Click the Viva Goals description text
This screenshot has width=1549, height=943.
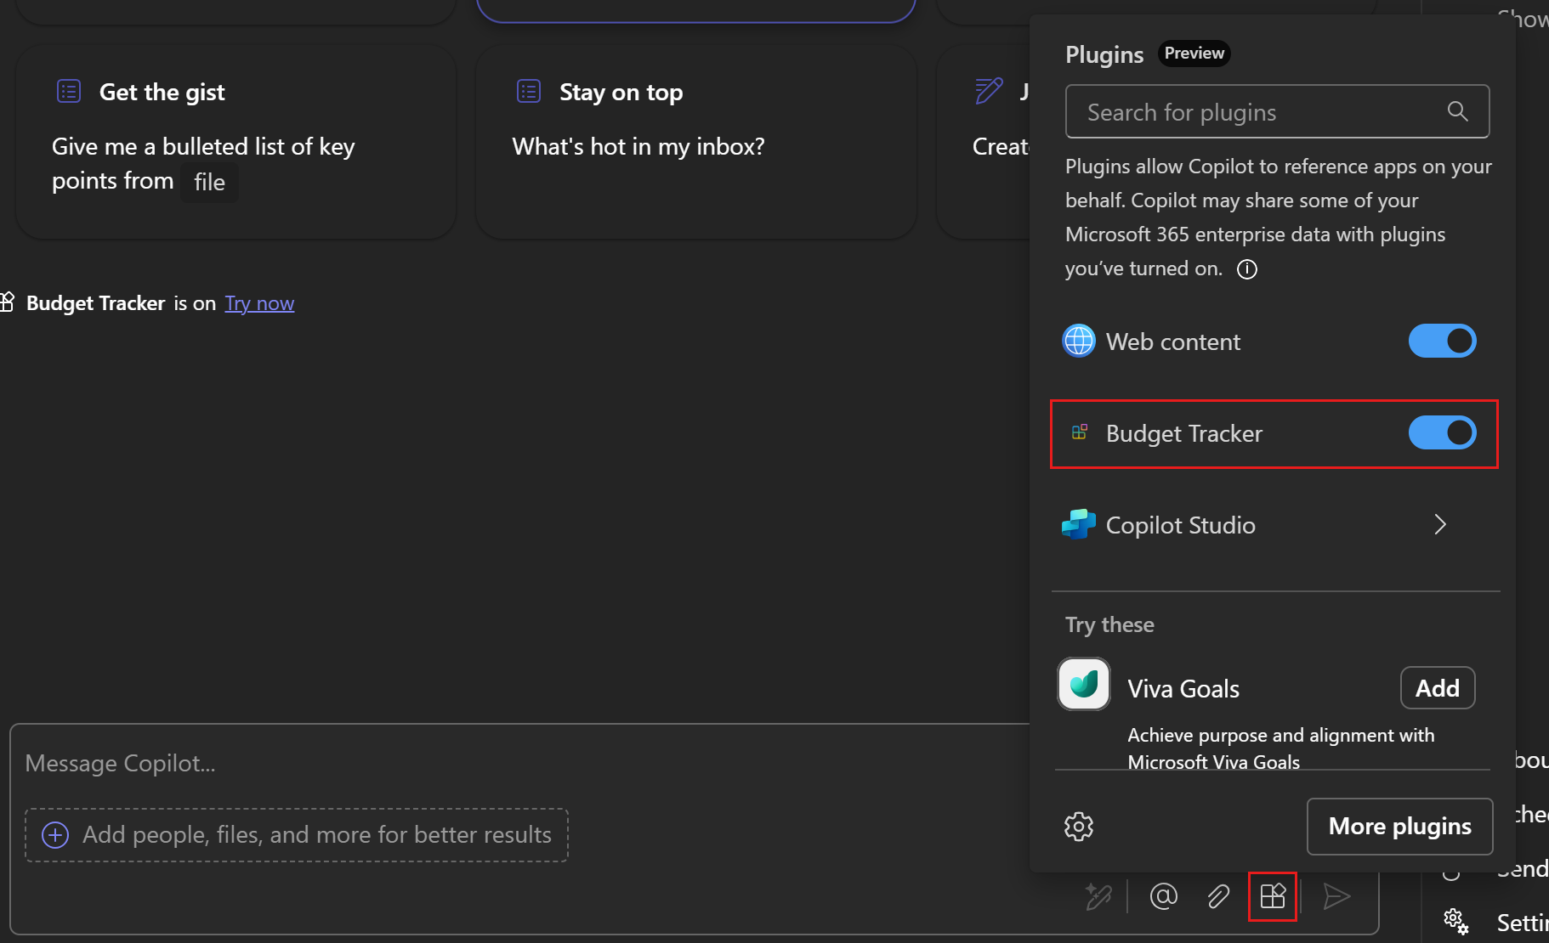pos(1280,748)
